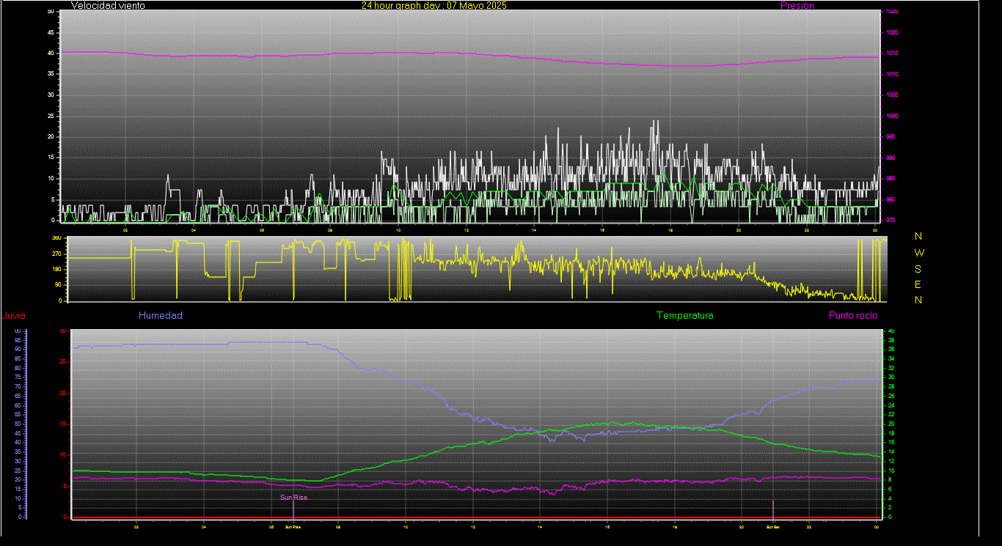Click the red 'lluvia' legend label
1002x546 pixels.
click(14, 316)
